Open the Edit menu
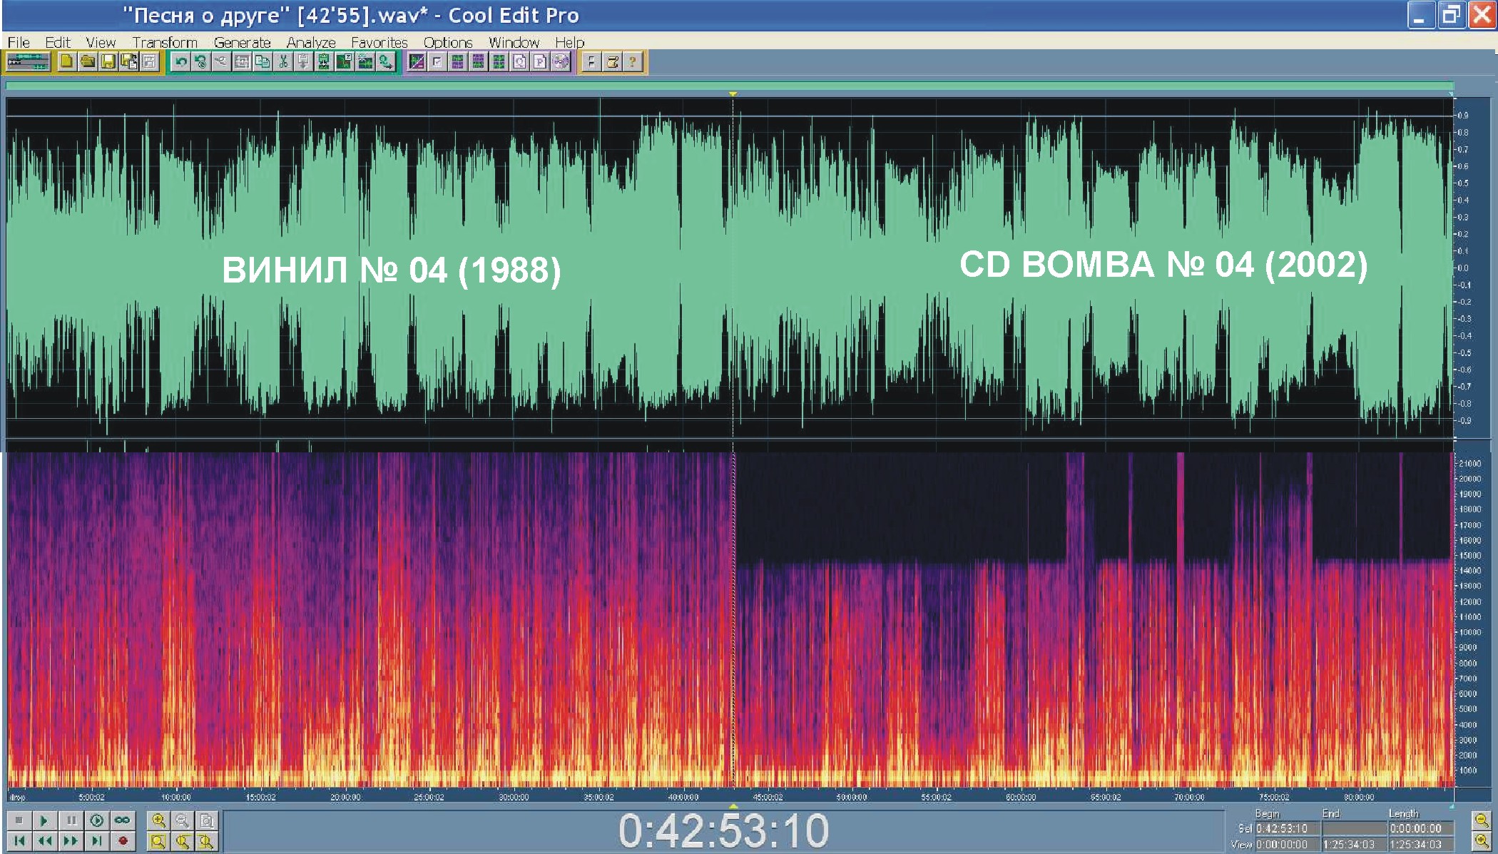The image size is (1498, 854). (x=58, y=42)
